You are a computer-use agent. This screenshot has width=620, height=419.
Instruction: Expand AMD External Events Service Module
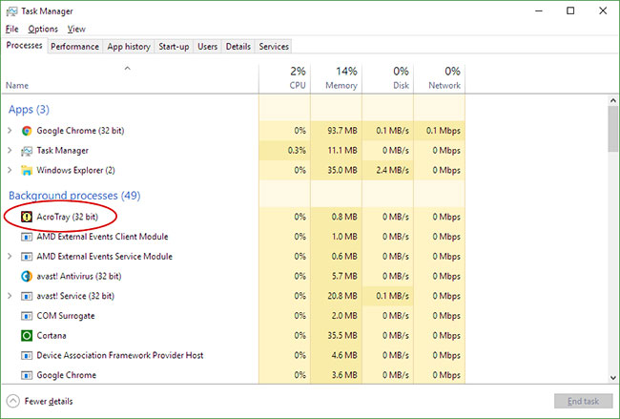(x=10, y=256)
